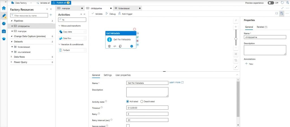Expand the Data flows tree section
The image size is (290, 127).
point(12,57)
